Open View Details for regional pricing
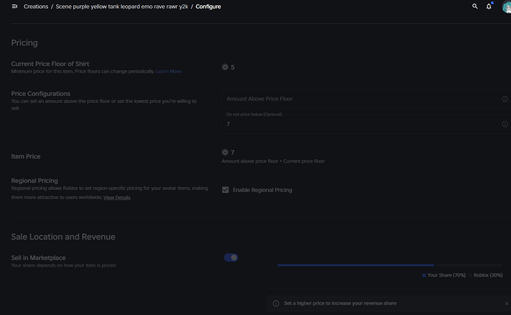 click(x=117, y=197)
